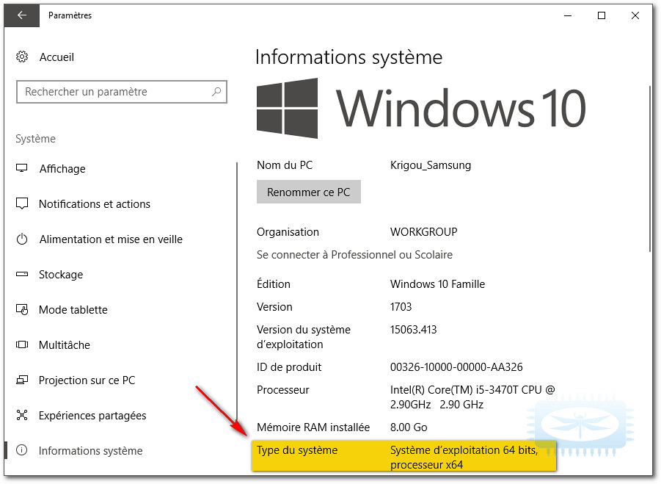Click the Mémoire RAM installée label

(x=313, y=427)
